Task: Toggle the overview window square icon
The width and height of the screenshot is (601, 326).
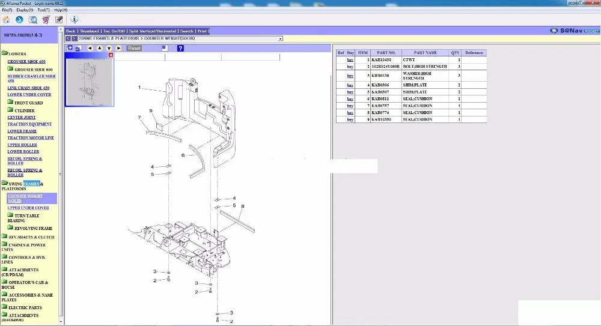Action: pos(165,48)
